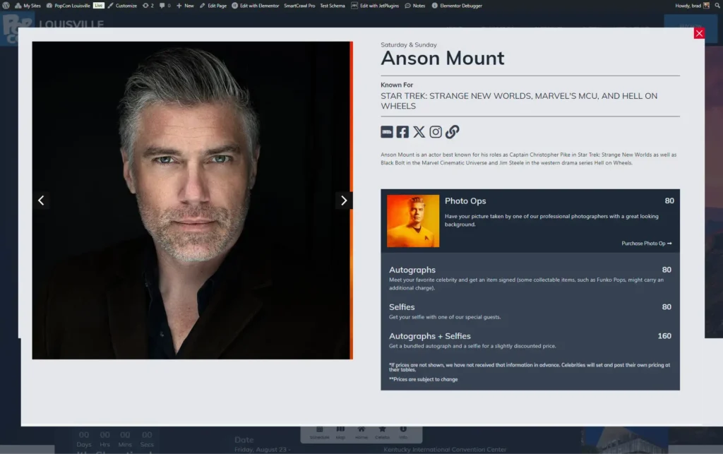
Task: Click the Autographs heading
Action: 412,270
